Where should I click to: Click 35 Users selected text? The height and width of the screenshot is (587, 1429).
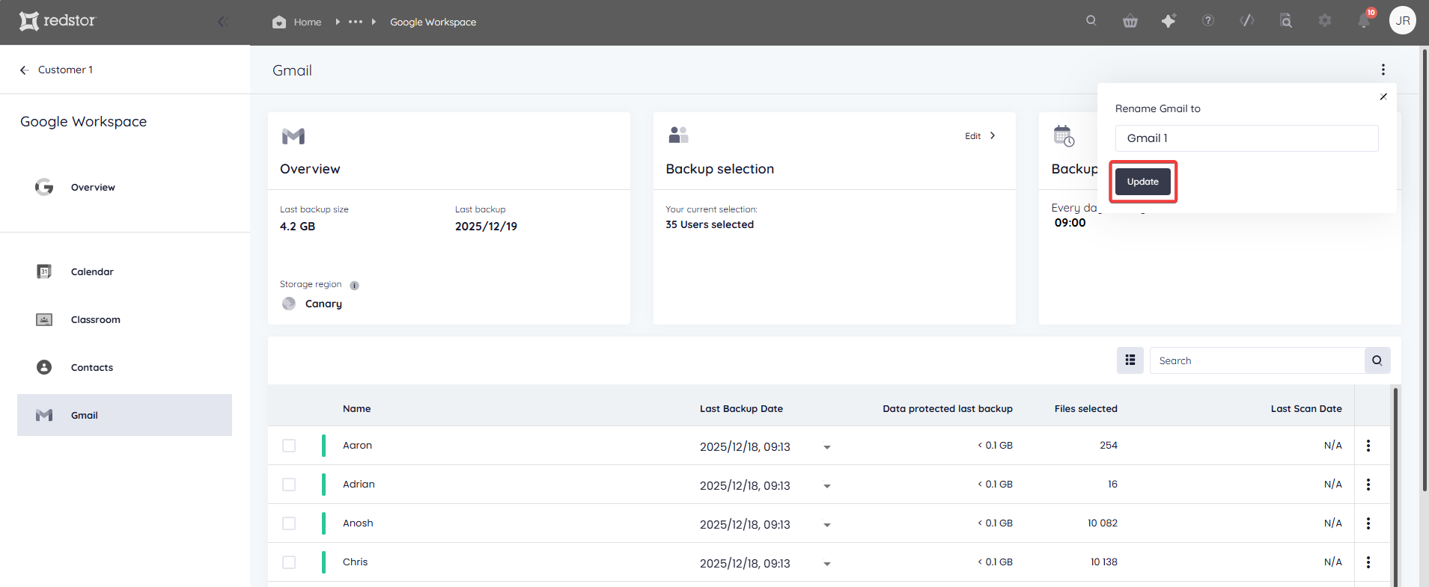click(710, 224)
